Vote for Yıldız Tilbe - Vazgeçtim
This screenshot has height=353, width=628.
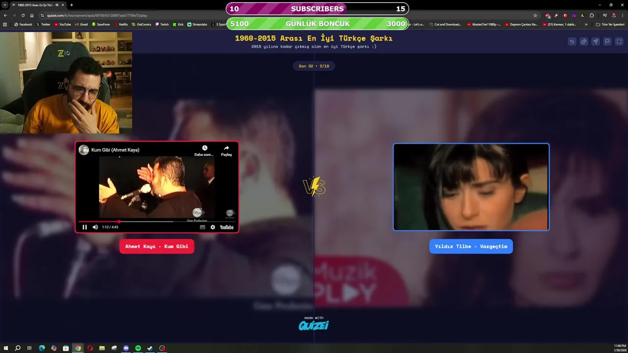[471, 246]
